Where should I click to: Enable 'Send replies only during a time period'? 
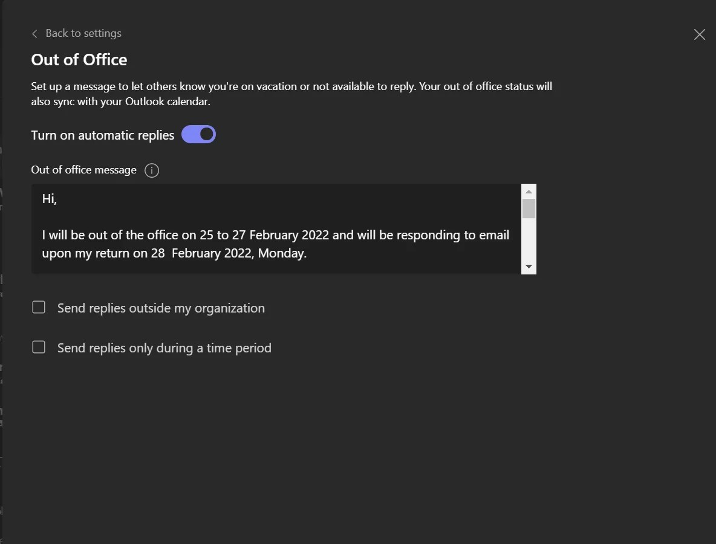click(x=38, y=347)
